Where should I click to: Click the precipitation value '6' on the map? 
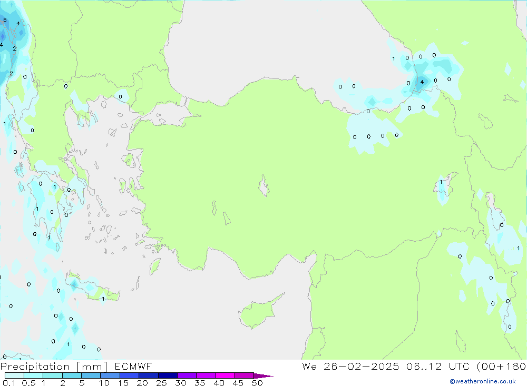pos(5,20)
